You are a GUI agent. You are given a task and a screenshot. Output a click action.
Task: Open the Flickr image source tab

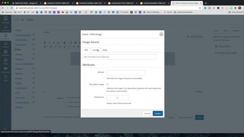tap(105, 50)
